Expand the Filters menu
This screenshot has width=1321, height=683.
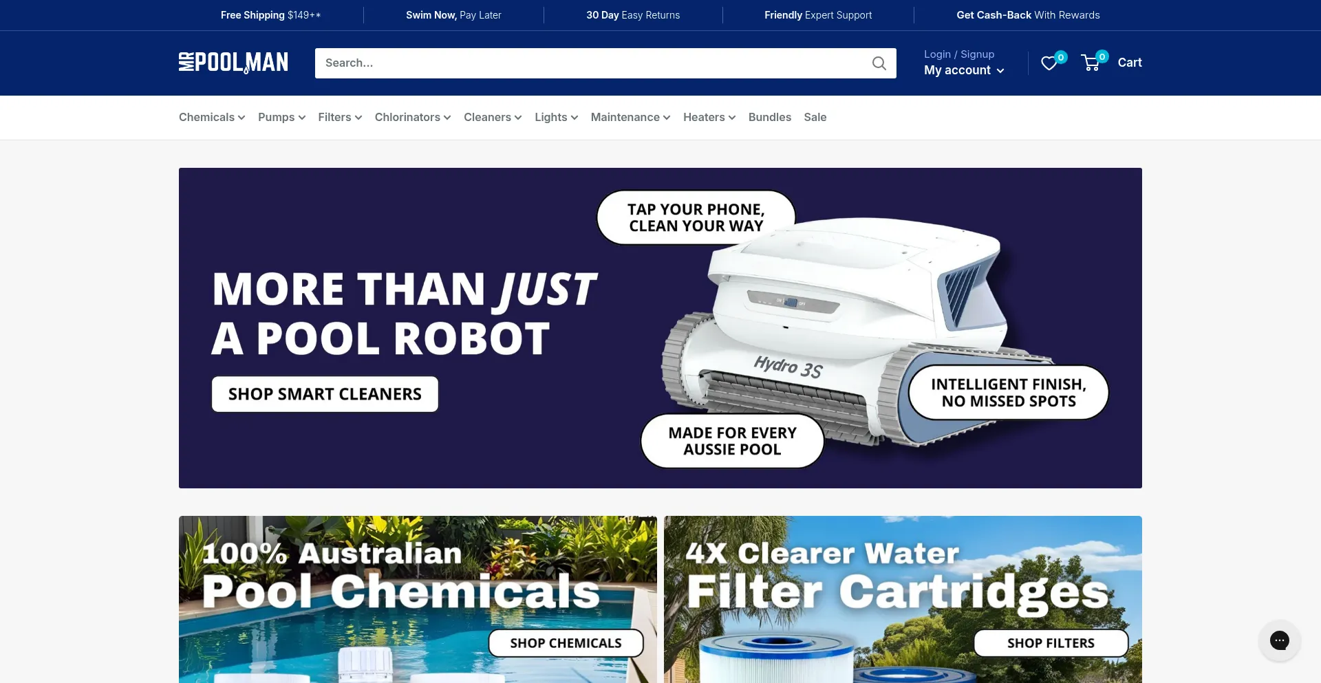click(340, 118)
